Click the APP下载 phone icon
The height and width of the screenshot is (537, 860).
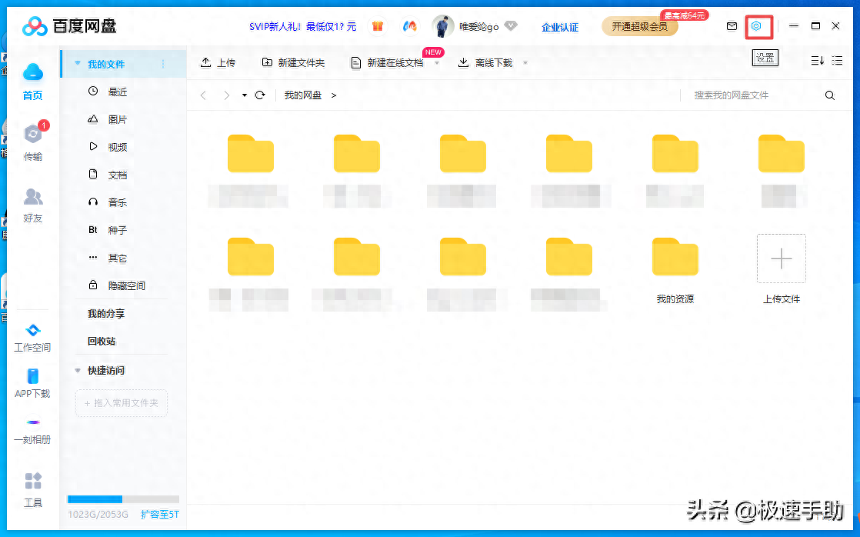pos(33,376)
